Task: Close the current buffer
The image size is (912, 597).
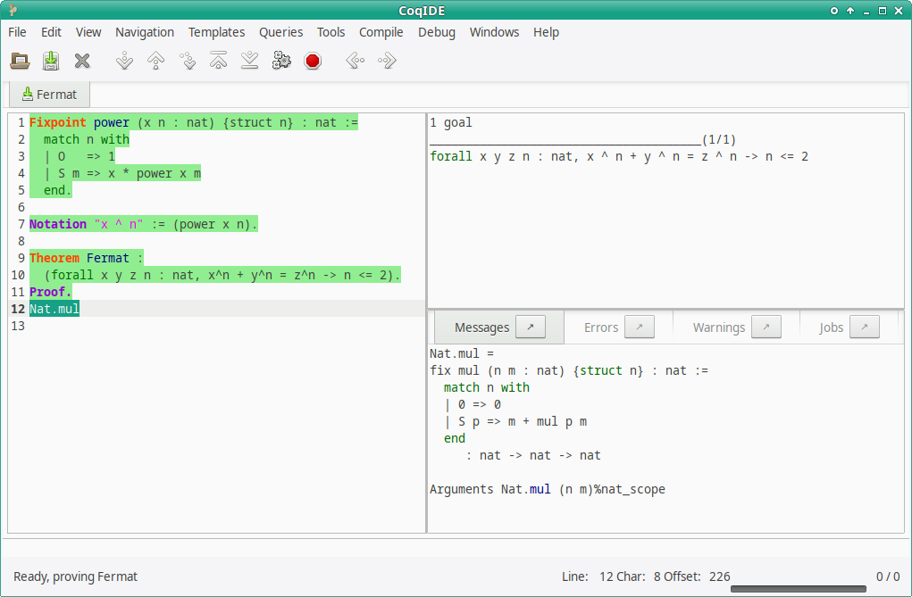Action: pyautogui.click(x=82, y=61)
